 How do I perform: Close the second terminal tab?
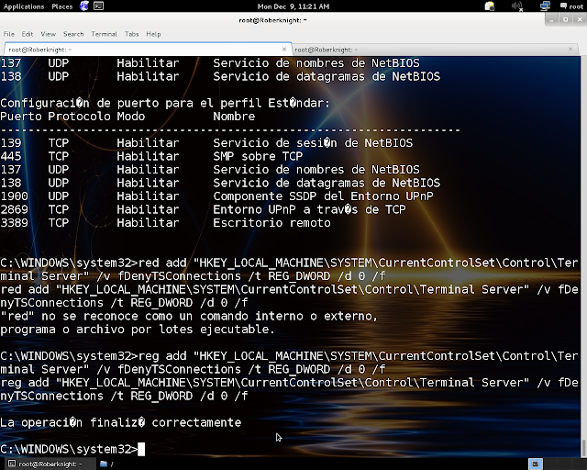570,49
